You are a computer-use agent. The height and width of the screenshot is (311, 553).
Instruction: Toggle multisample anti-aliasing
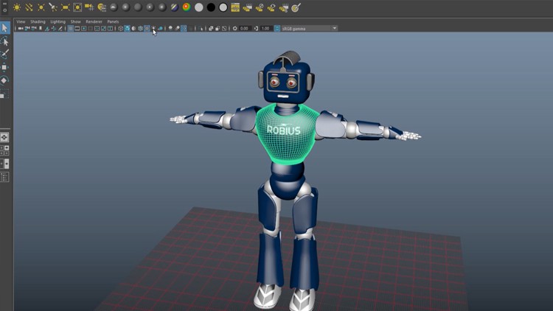(x=184, y=28)
